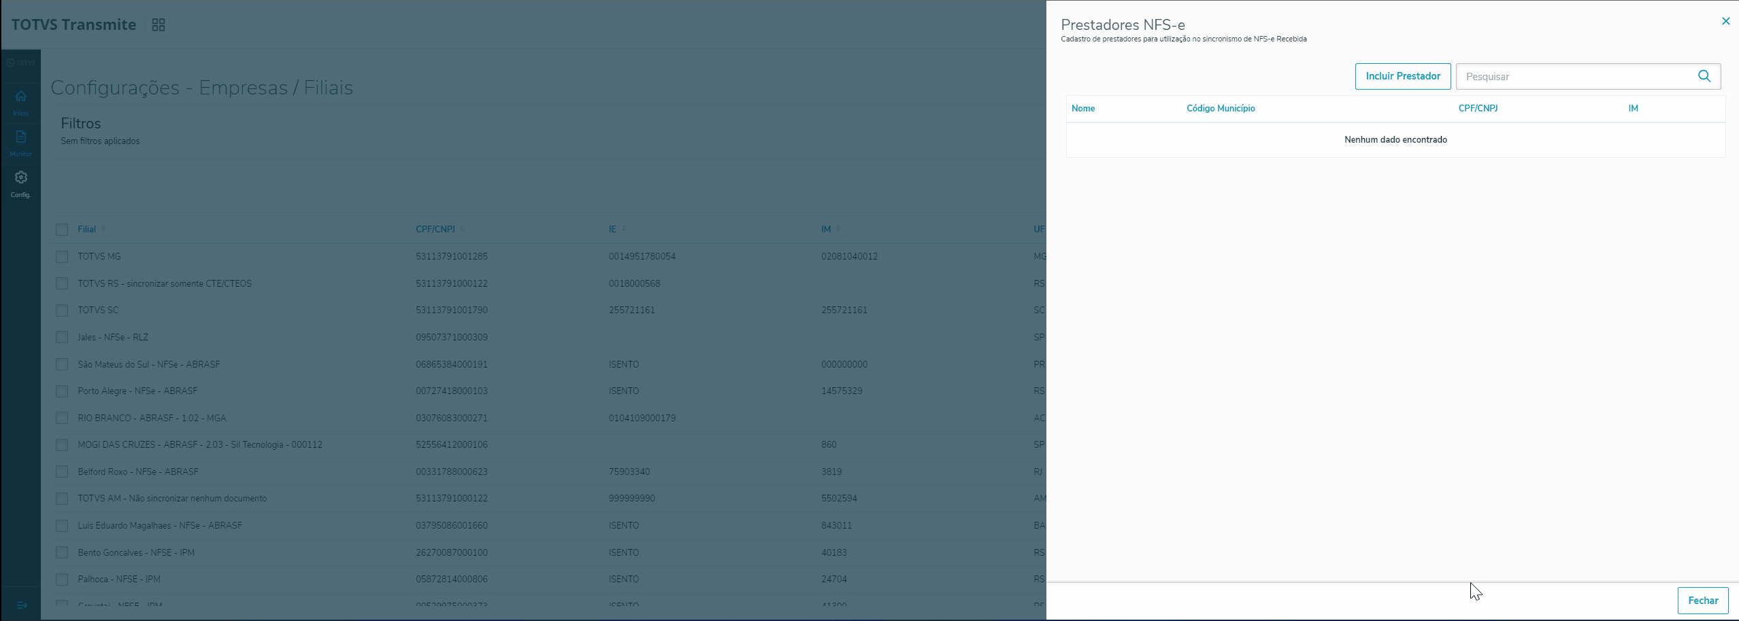Click 'RIO BRANCO - ABRASF - 1.02 - MGA' name
1739x621 pixels.
tap(152, 418)
